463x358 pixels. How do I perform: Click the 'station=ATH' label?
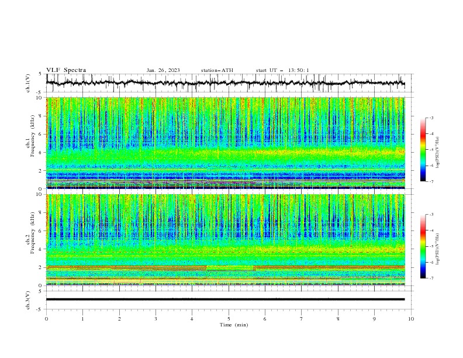217,70
